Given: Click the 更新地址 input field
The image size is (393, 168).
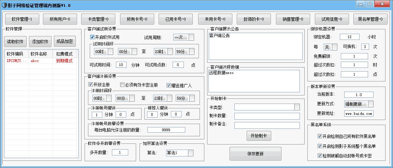Looking at the screenshot, I should [x=359, y=113].
